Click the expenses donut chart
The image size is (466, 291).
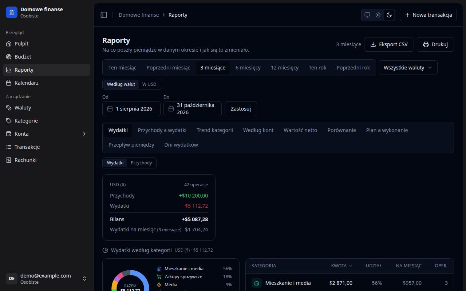click(x=130, y=280)
